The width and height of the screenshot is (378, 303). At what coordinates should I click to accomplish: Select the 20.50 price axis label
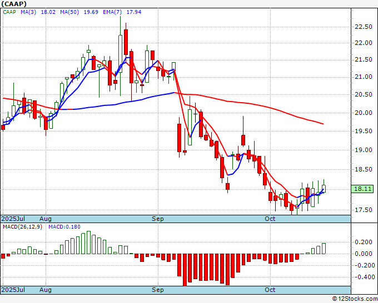click(364, 94)
